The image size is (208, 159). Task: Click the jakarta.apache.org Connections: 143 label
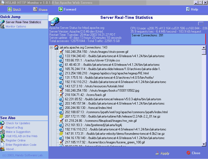point(83,47)
